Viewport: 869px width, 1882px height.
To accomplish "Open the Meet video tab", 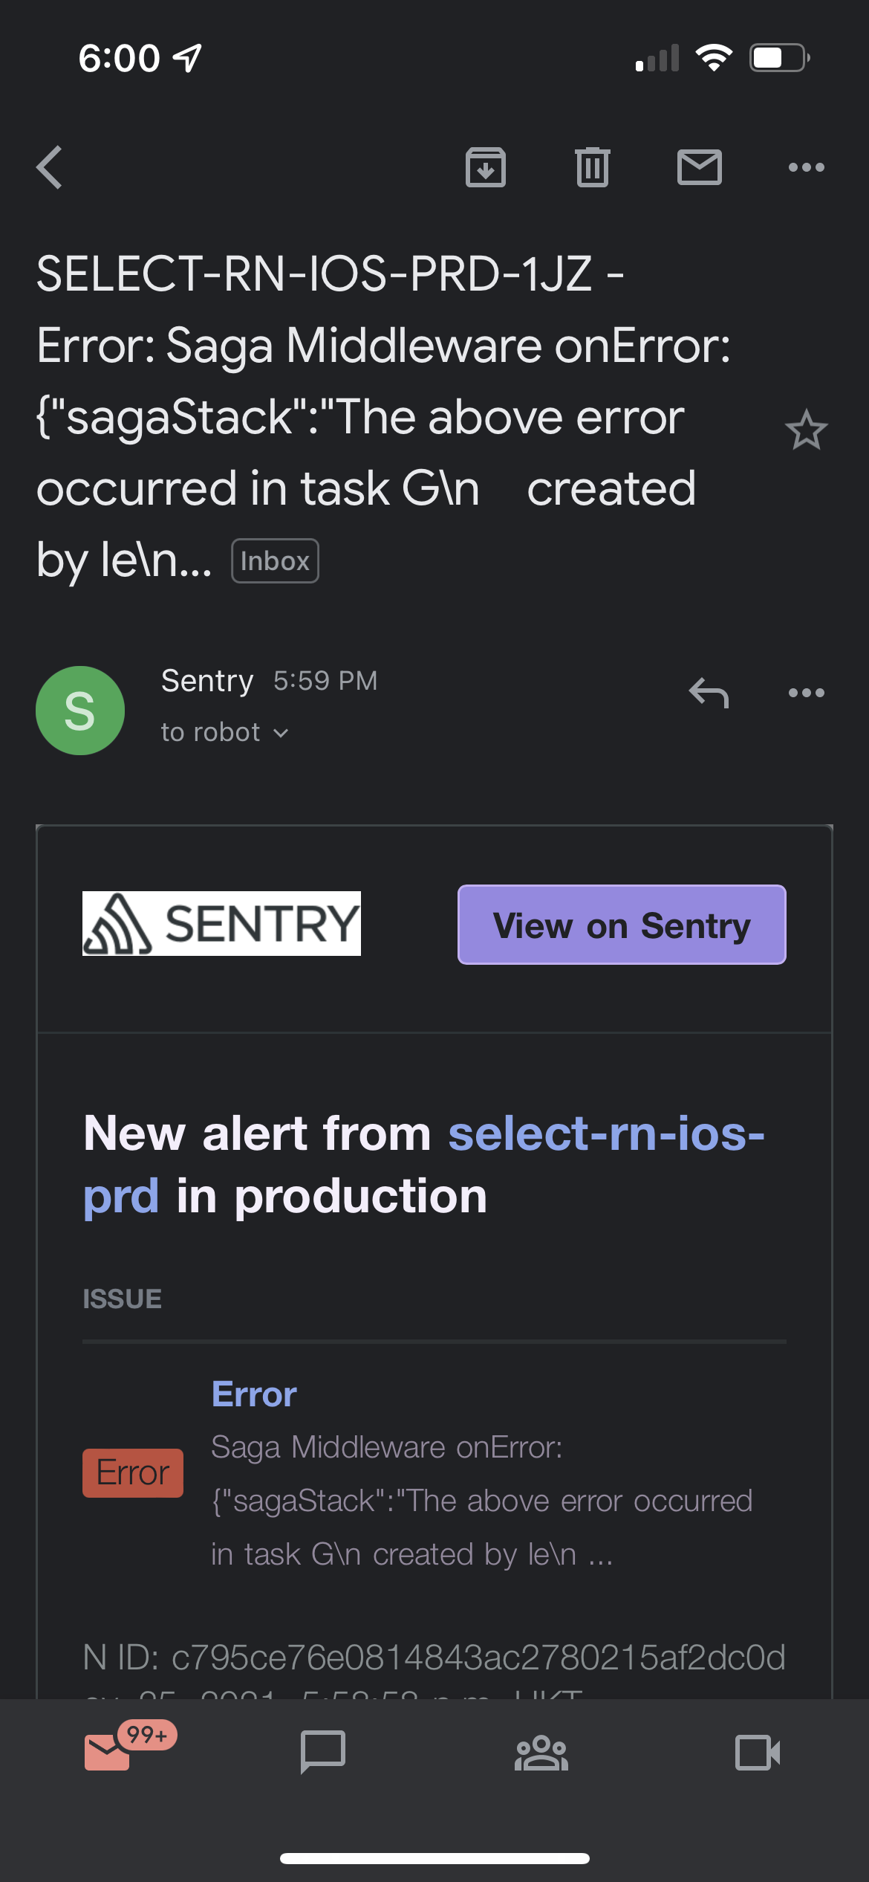I will 758,1753.
